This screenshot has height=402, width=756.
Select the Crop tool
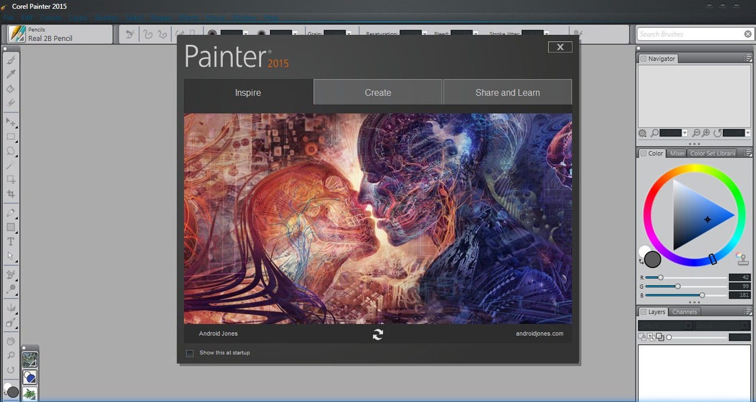pyautogui.click(x=11, y=194)
